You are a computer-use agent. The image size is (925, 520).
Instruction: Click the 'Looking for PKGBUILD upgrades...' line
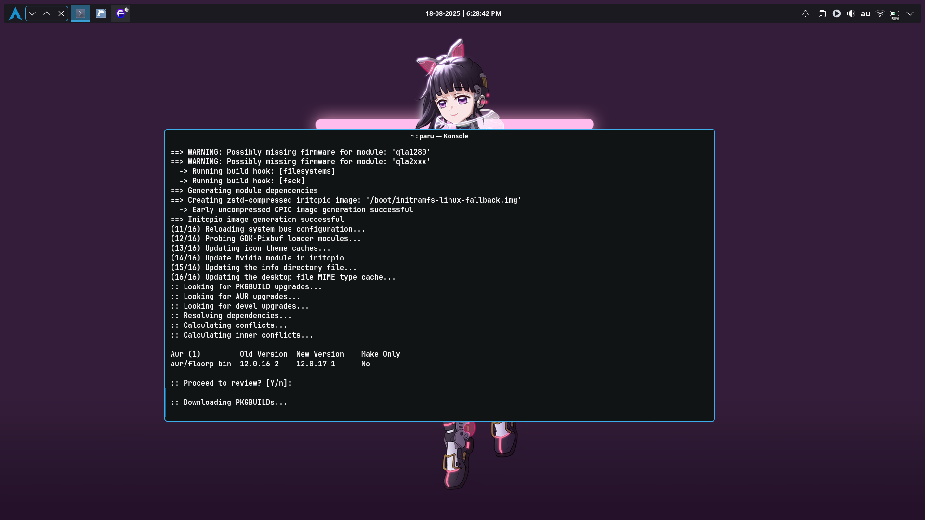tap(246, 287)
